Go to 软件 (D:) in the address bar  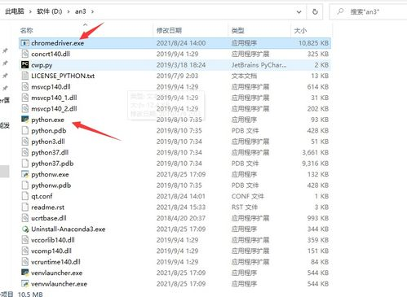click(x=50, y=11)
